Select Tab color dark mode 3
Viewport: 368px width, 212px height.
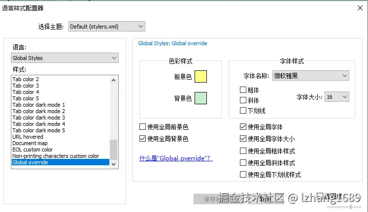point(61,118)
